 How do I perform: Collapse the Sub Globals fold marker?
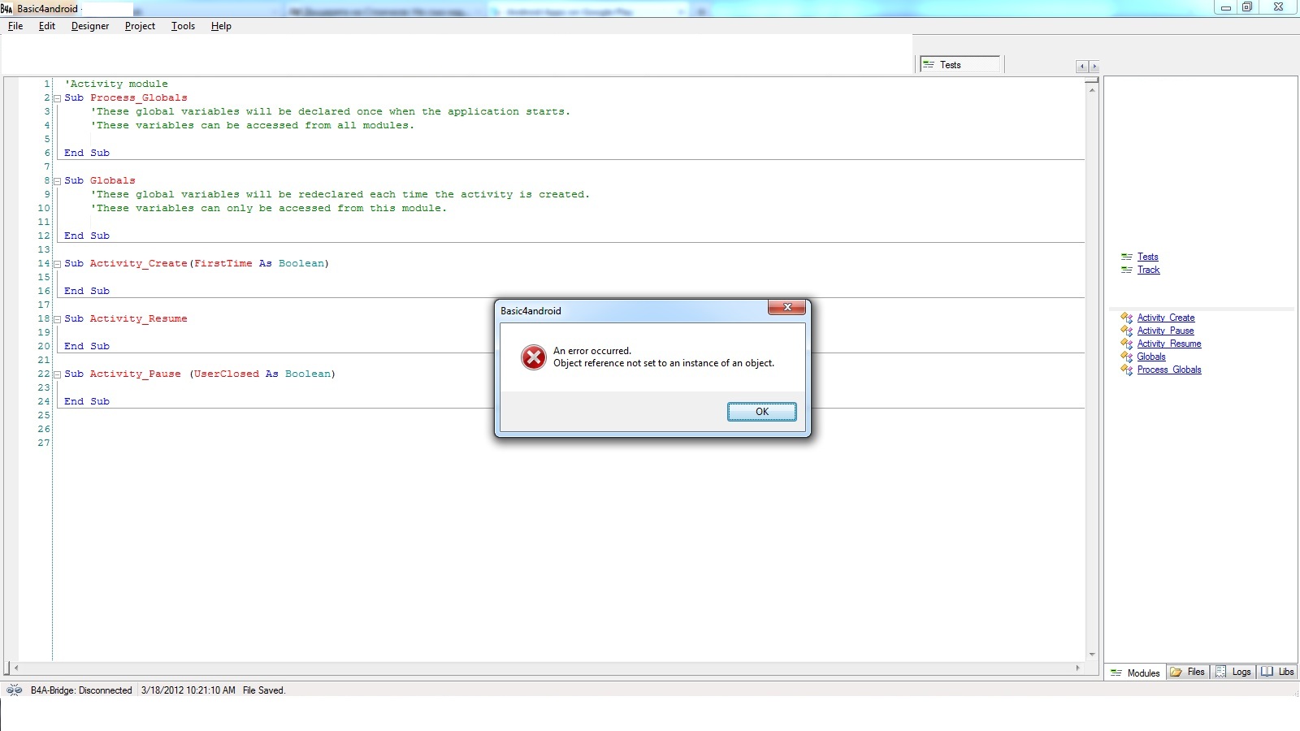click(57, 181)
